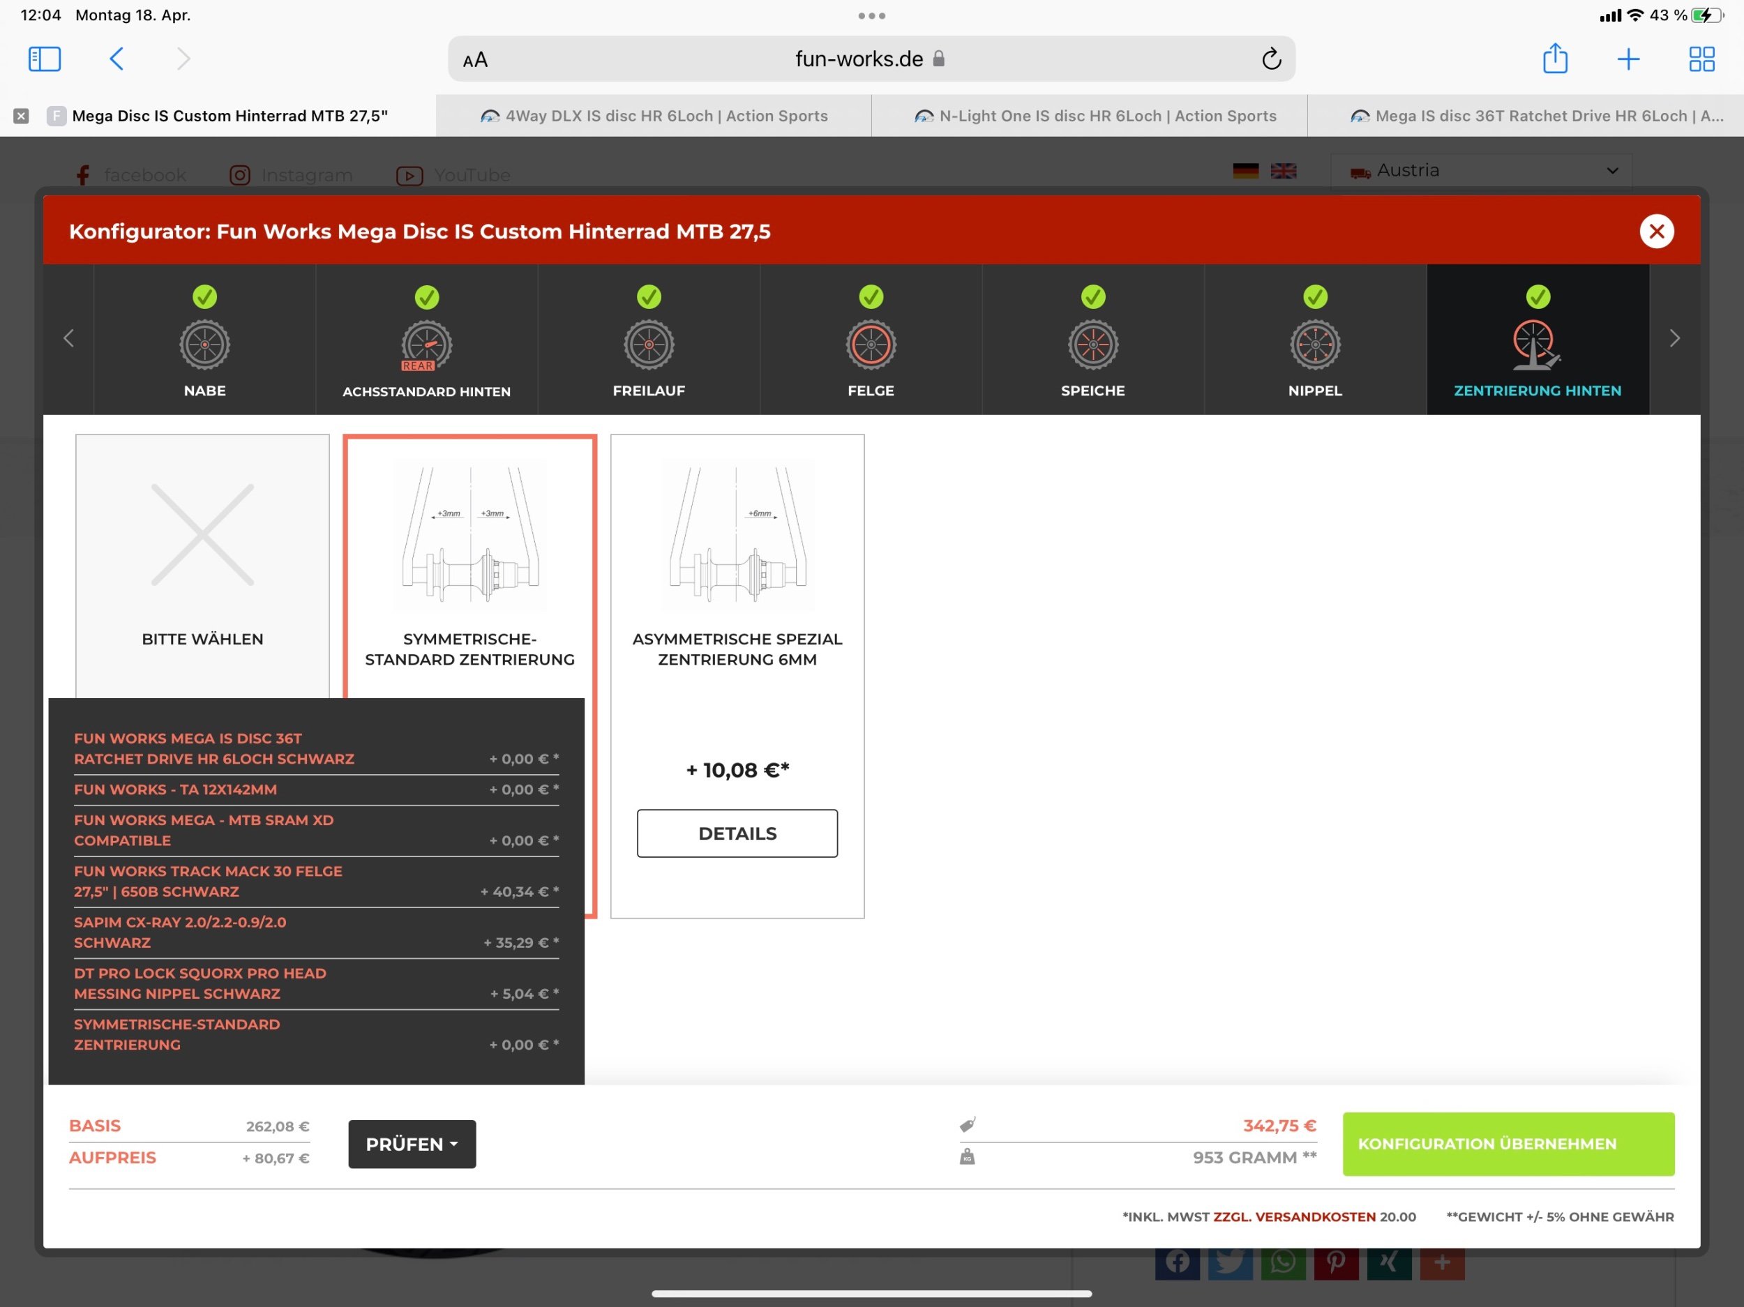This screenshot has height=1307, width=1744.
Task: Open the NIPPEL configuration step
Action: [1315, 339]
